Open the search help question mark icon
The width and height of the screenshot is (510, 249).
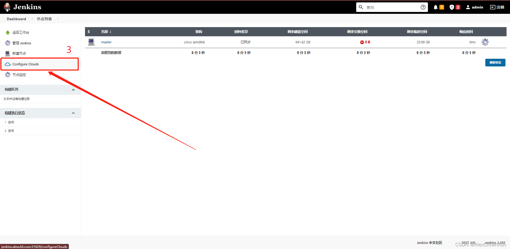pos(423,7)
